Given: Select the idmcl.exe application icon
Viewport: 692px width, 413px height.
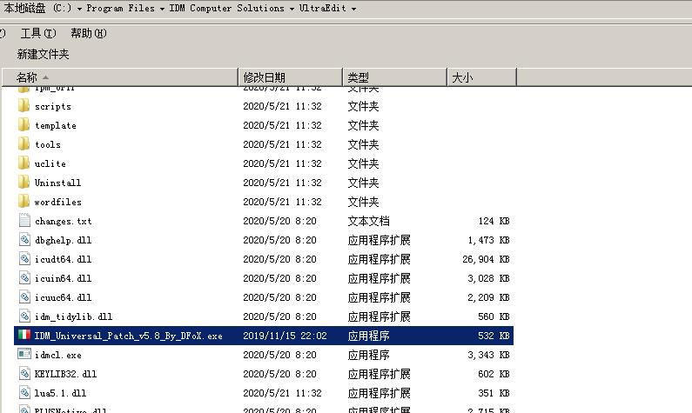Looking at the screenshot, I should [24, 354].
